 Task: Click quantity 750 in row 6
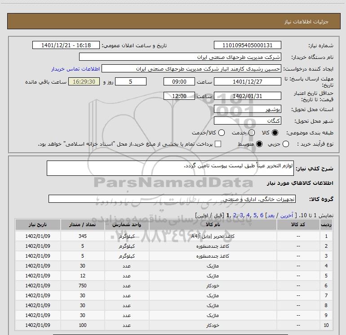(83, 286)
